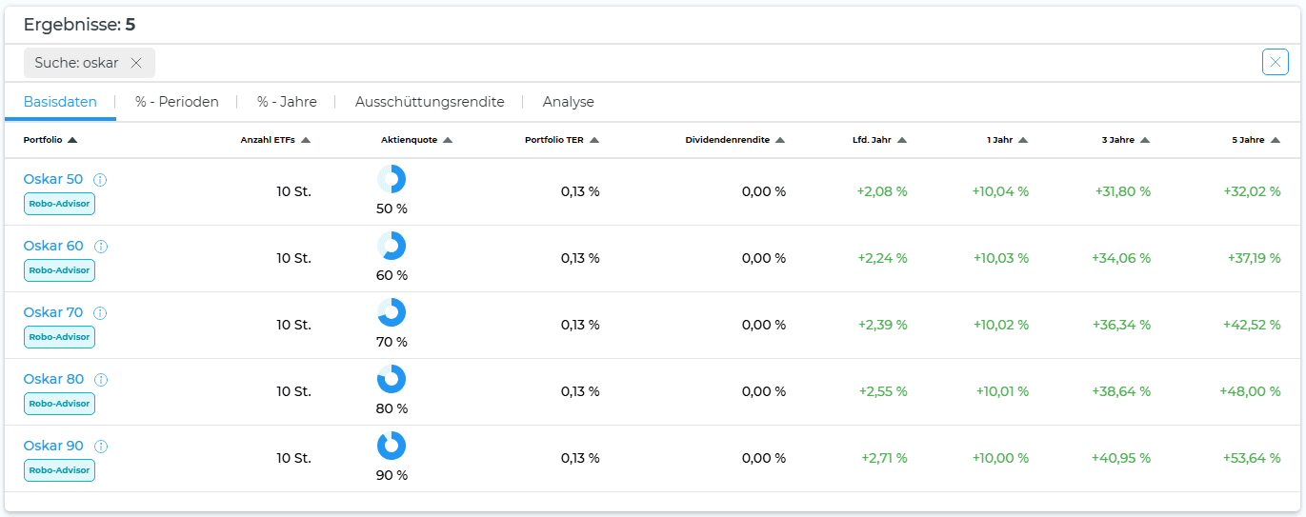Screen dimensions: 1306x517
Task: Click the Oskar 50 equity quota donut chart
Action: coord(392,179)
